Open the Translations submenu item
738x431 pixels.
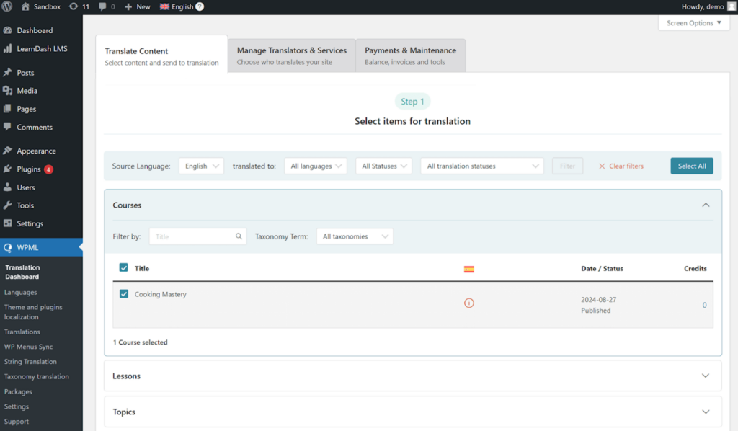coord(22,332)
